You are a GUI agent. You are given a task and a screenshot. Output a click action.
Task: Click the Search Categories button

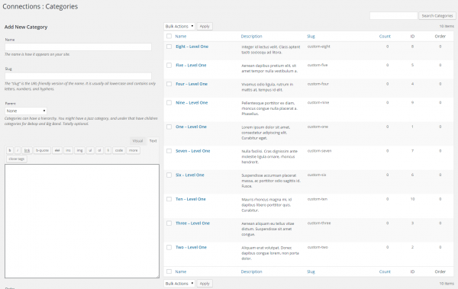(x=437, y=16)
